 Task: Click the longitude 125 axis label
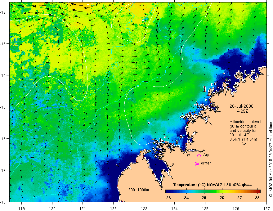205,209
